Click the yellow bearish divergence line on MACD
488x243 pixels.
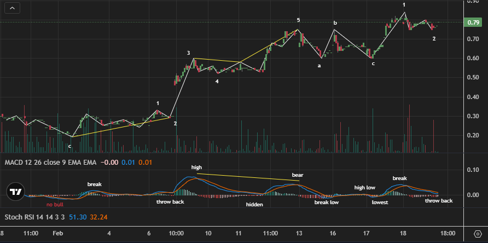[248, 177]
